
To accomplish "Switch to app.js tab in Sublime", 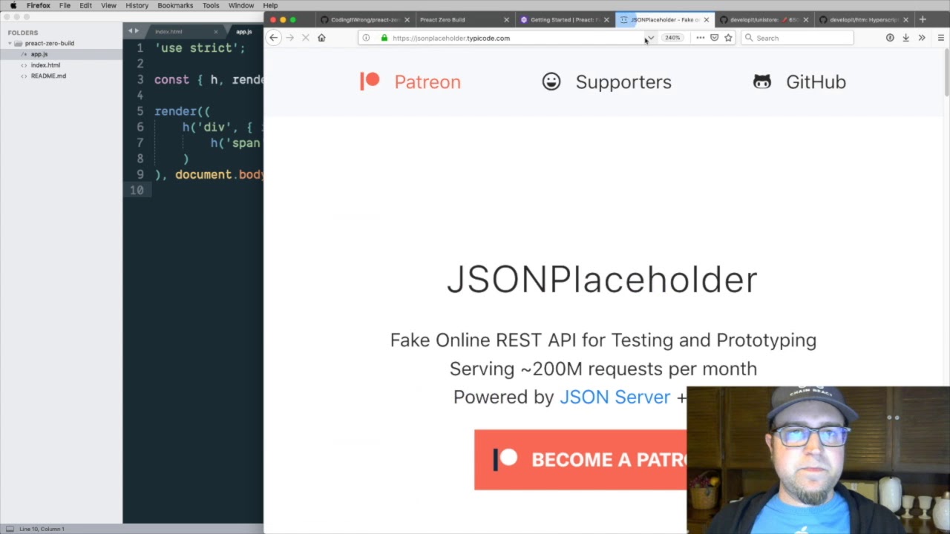I will (244, 32).
